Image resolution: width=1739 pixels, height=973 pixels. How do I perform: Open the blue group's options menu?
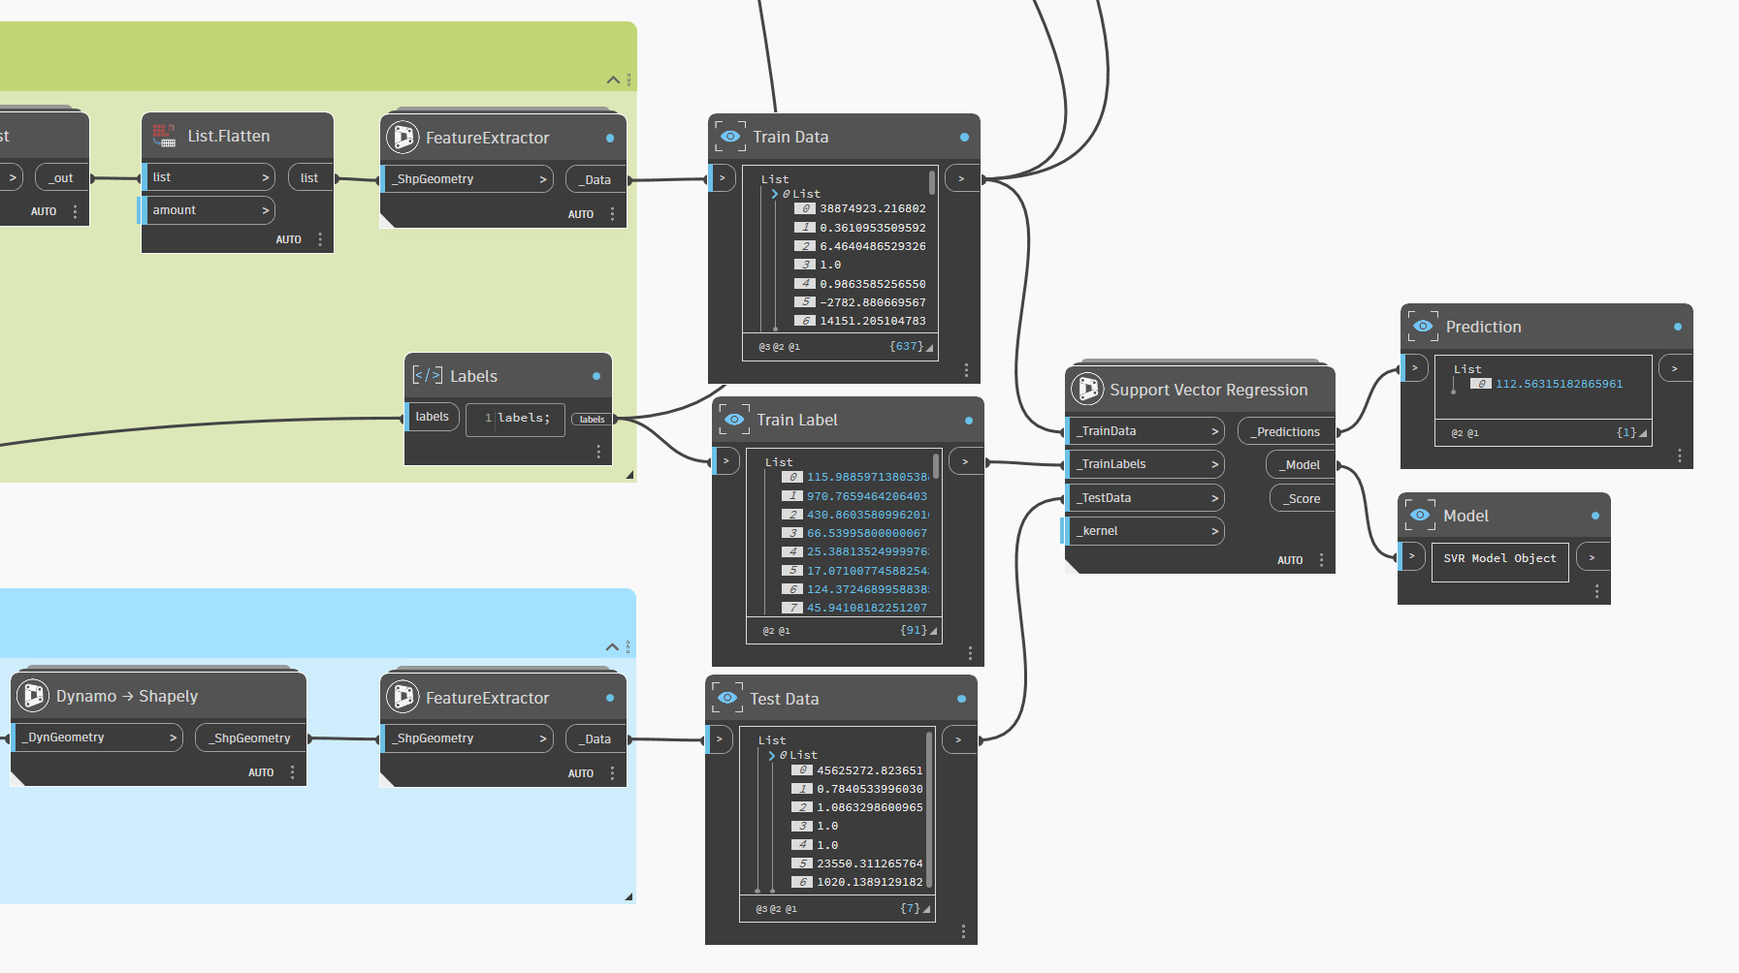(x=628, y=646)
